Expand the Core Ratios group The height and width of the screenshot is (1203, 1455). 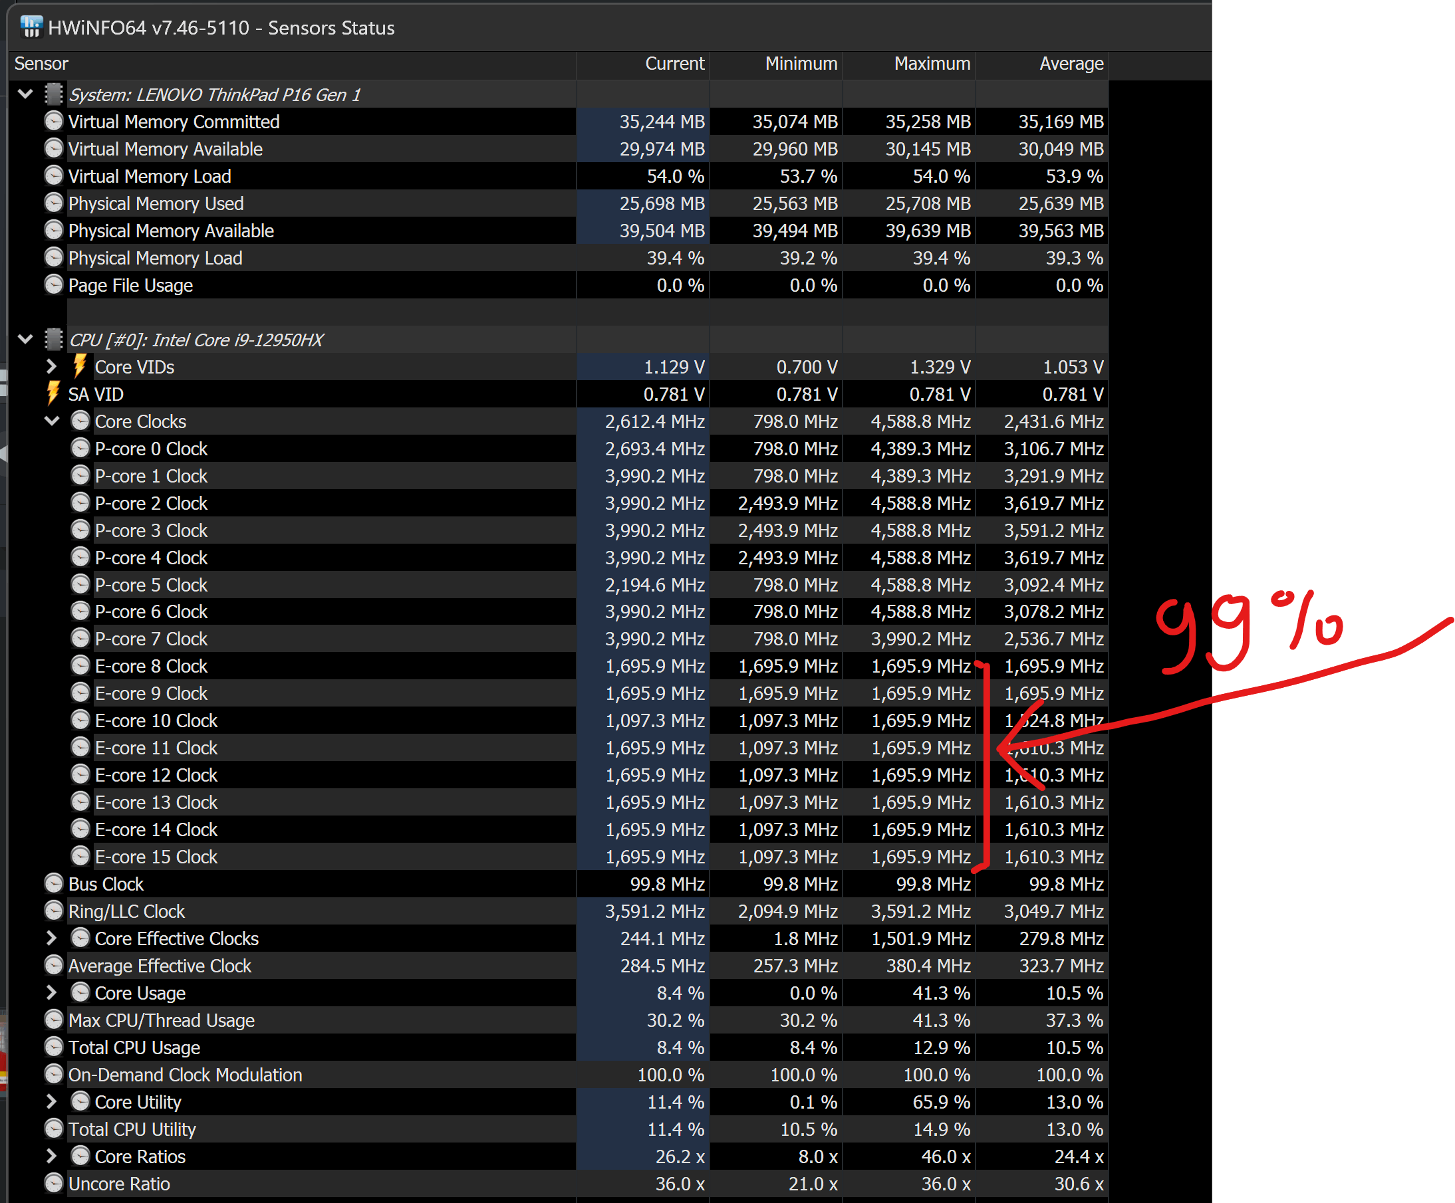click(x=51, y=1156)
